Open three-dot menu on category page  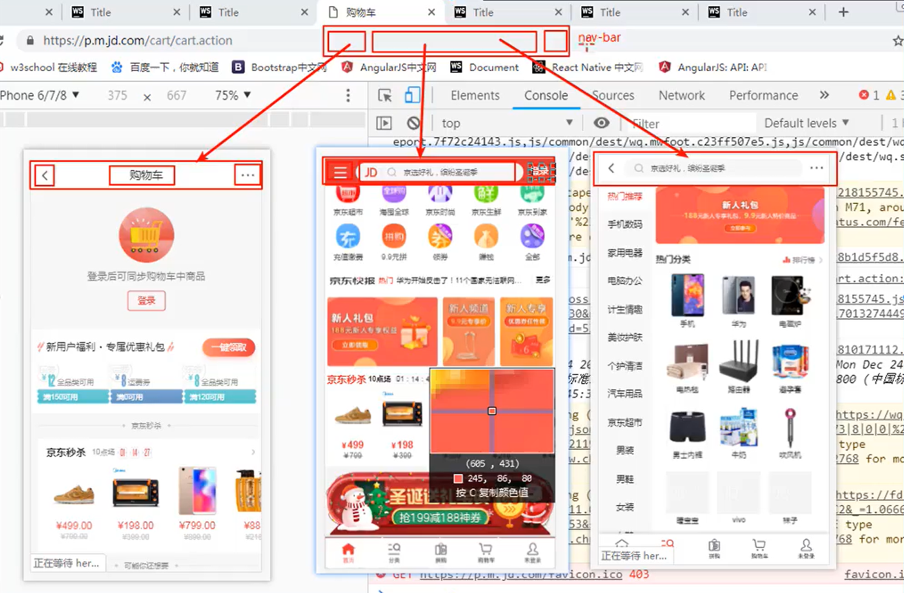[817, 168]
